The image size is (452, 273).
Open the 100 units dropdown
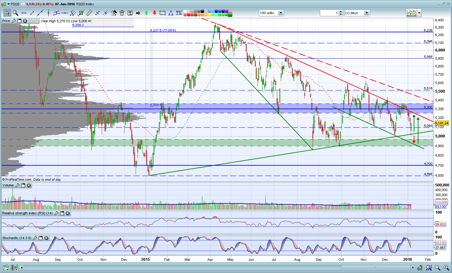[281, 13]
